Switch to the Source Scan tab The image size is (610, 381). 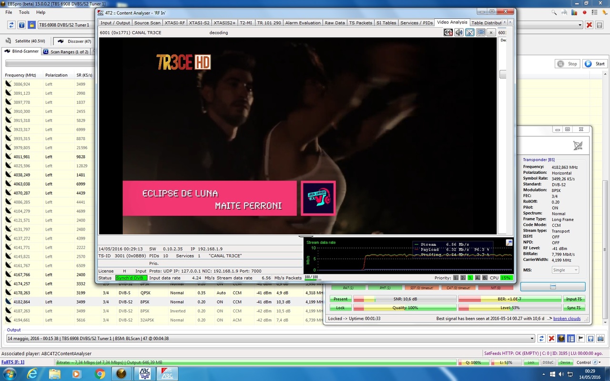click(147, 22)
